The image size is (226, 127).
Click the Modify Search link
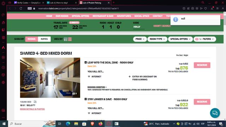pyautogui.click(x=162, y=26)
